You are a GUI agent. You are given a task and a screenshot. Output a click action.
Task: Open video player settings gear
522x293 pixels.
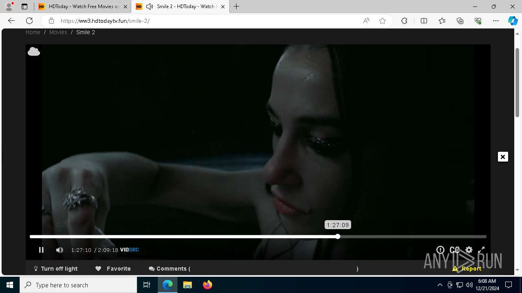pyautogui.click(x=469, y=250)
